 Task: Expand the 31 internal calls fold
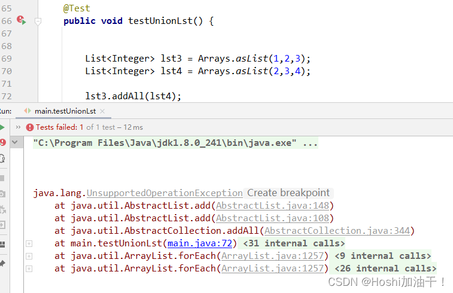point(294,243)
